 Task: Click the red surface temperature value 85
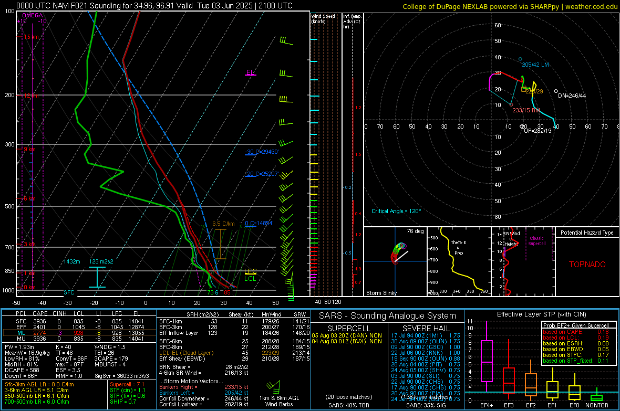[x=227, y=292]
